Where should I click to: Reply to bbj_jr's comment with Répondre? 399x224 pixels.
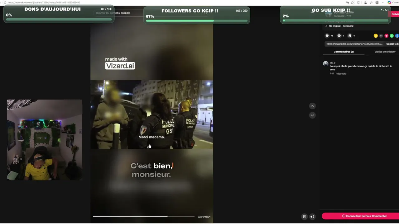(x=341, y=74)
